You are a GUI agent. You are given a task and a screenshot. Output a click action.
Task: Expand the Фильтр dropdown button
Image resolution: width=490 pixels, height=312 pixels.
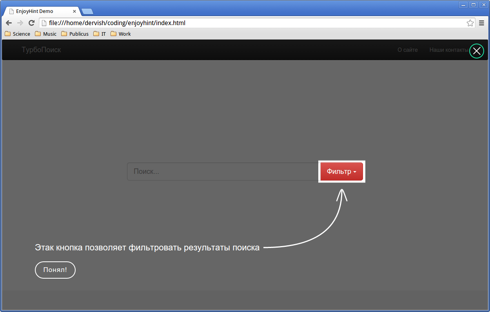[341, 172]
